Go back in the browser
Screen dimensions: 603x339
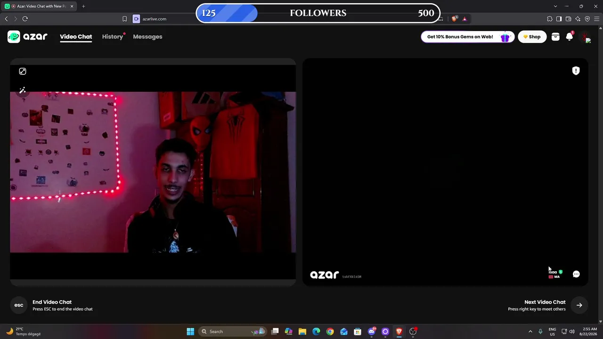click(6, 19)
